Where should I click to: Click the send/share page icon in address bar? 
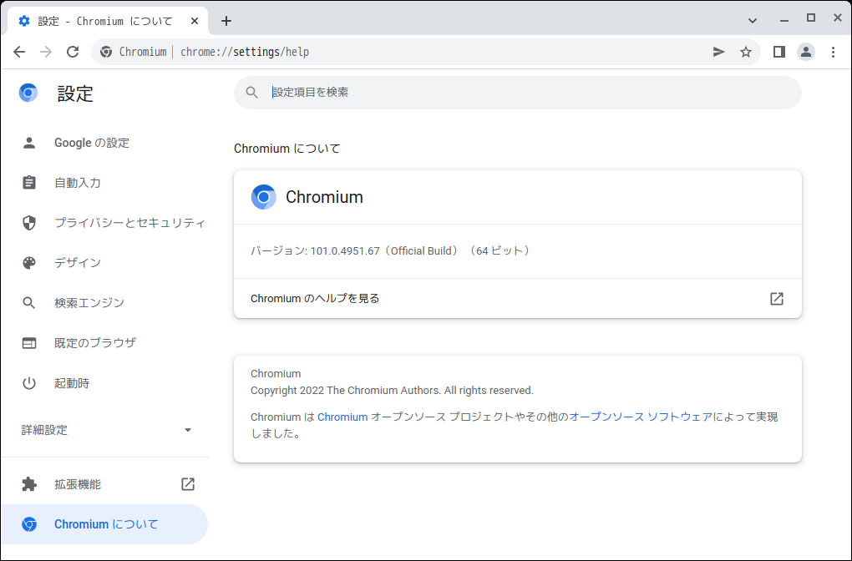click(719, 52)
